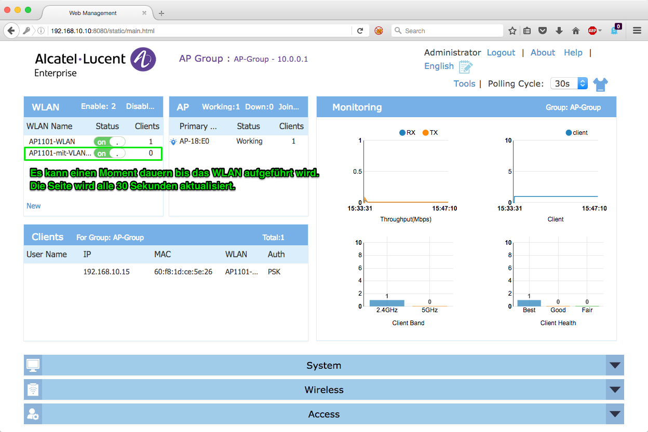Expand the Wireless section arrow
648x432 pixels.
tap(615, 389)
